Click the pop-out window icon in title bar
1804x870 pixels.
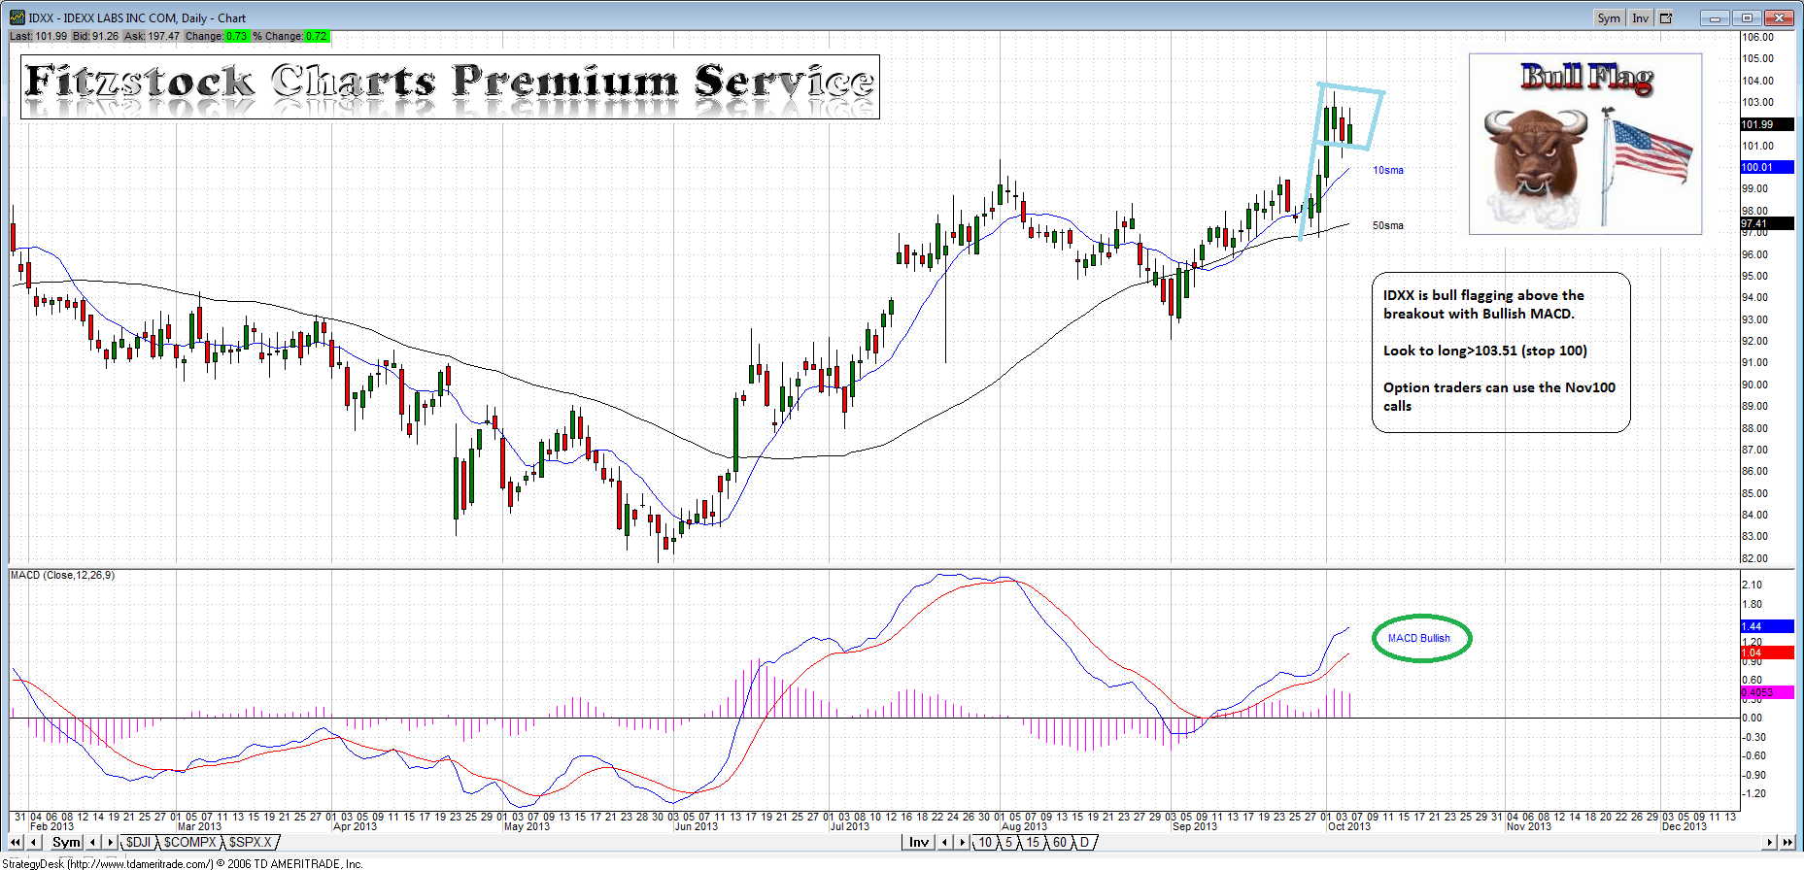[x=1666, y=17]
